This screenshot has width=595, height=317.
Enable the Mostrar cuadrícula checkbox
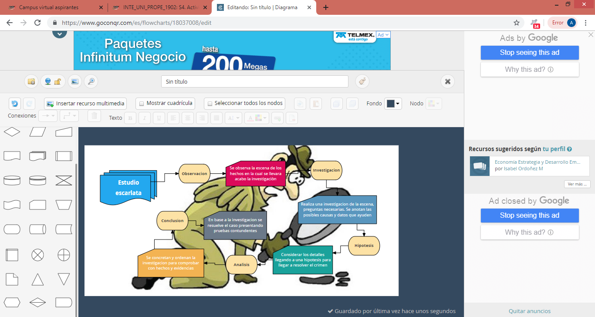point(141,104)
